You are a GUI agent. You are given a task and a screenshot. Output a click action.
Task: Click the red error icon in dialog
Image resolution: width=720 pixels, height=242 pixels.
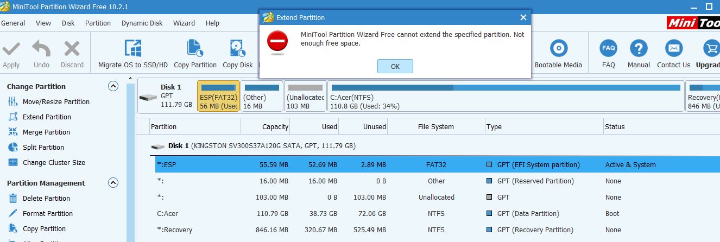[277, 42]
